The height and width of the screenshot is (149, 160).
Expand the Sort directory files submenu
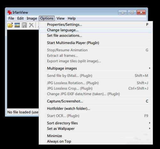[96, 123]
